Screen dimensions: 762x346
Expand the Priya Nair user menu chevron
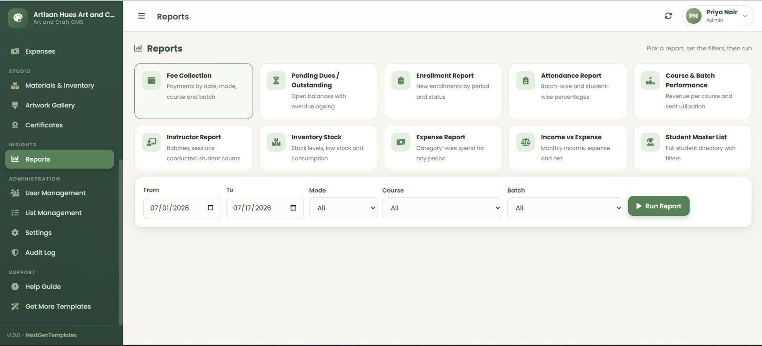[745, 16]
